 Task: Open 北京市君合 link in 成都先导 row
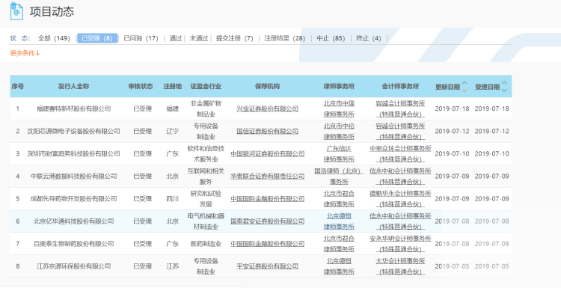[339, 198]
